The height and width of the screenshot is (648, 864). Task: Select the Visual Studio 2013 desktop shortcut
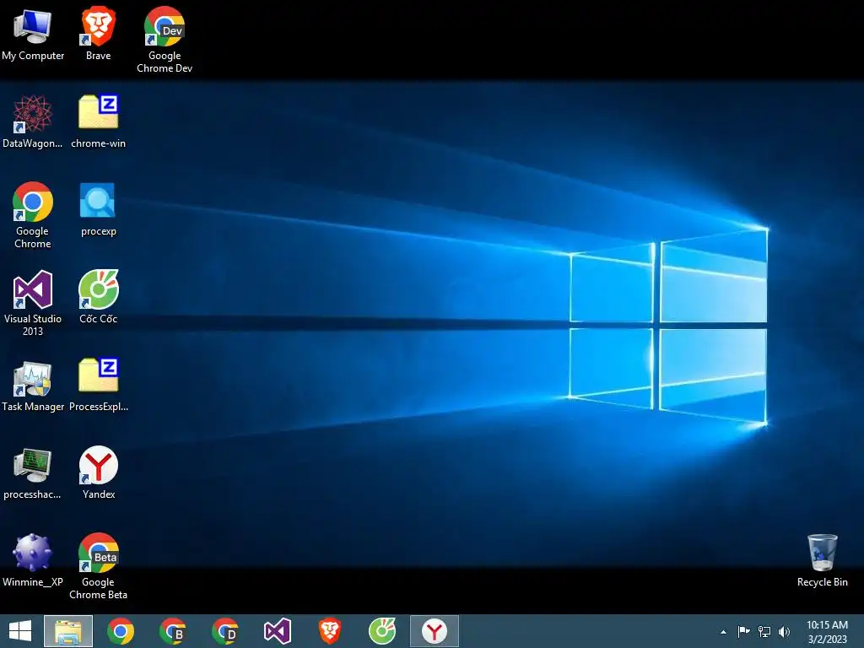click(x=33, y=303)
